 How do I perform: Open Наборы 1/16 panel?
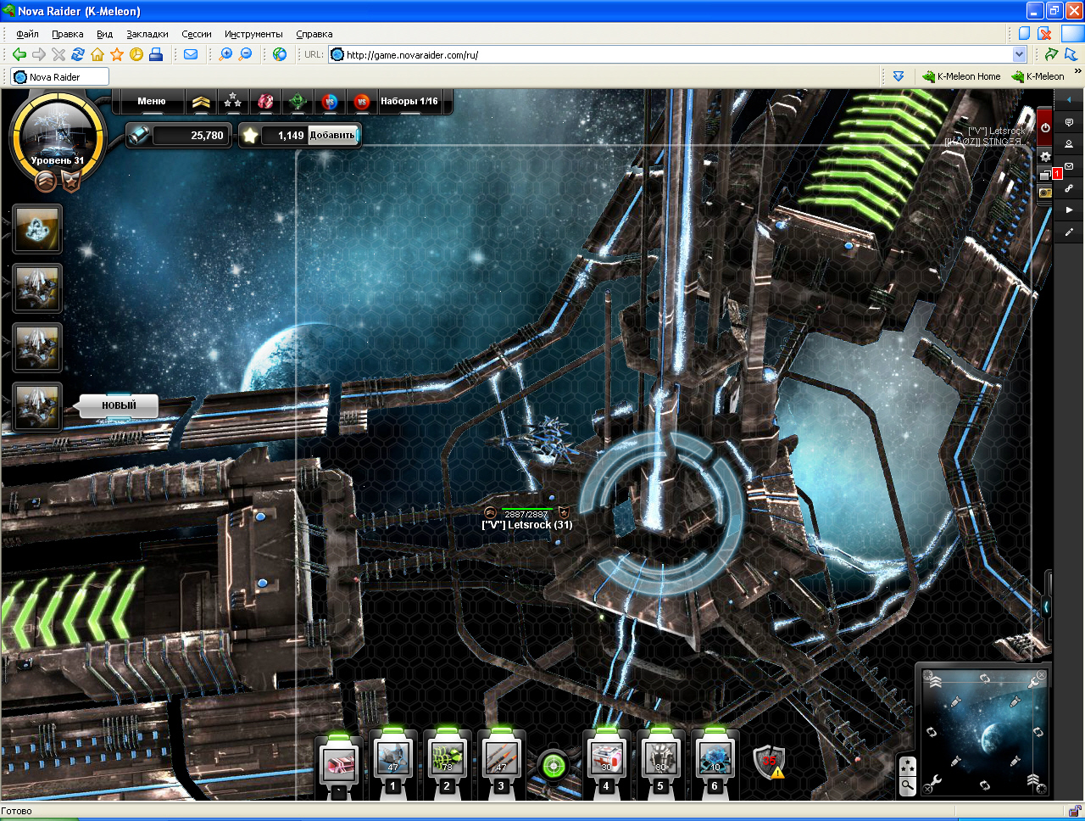tap(409, 101)
